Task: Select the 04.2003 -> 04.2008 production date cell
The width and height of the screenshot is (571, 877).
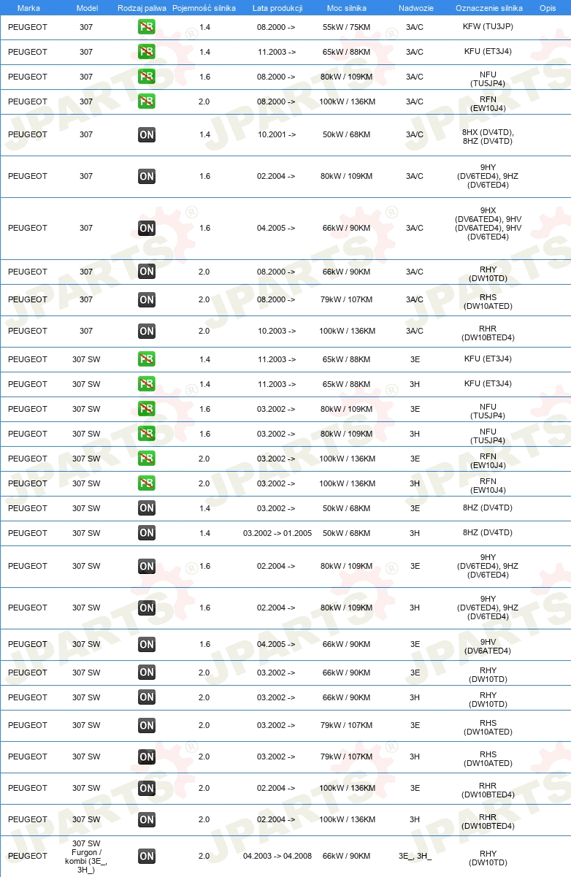Action: coord(277,856)
